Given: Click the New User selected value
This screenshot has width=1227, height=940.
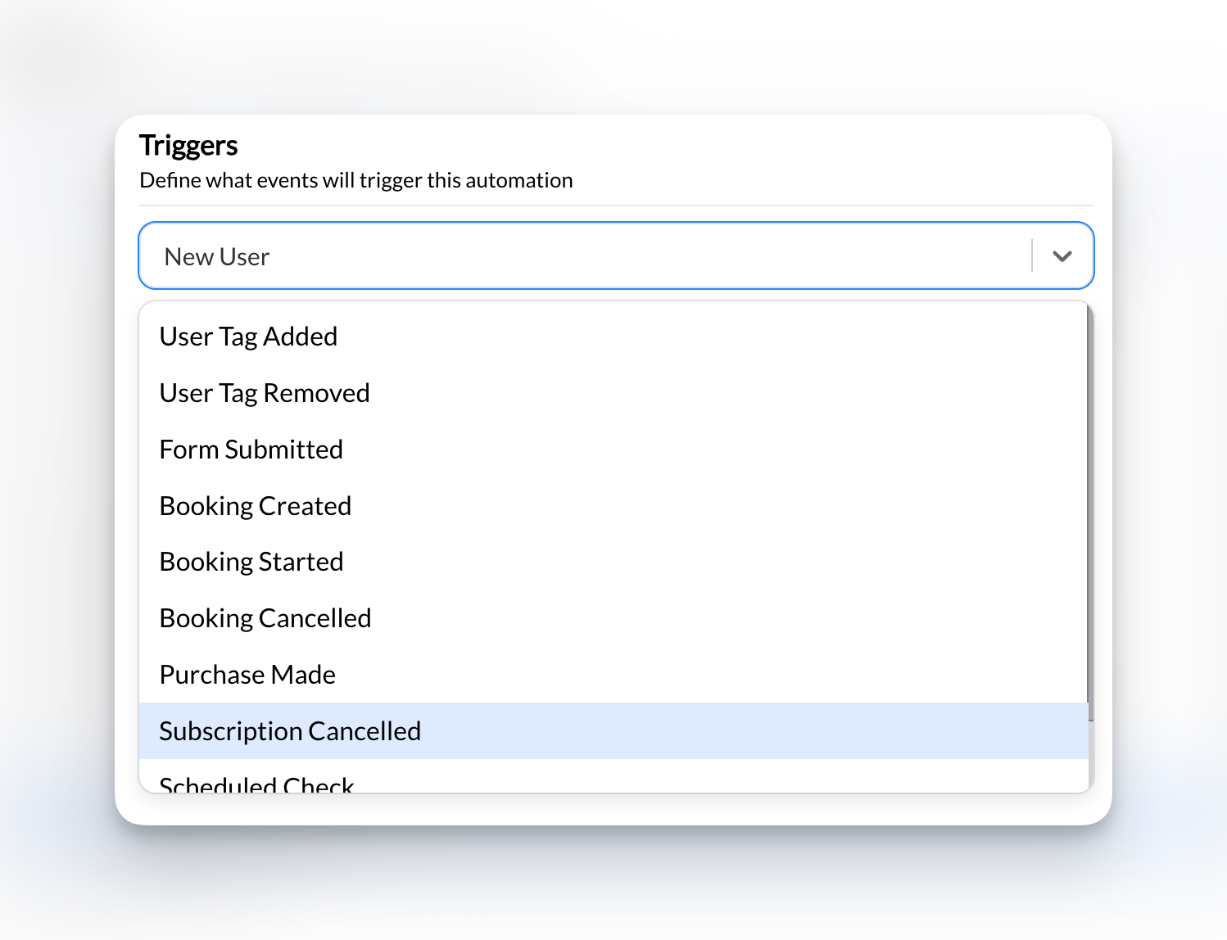Looking at the screenshot, I should pyautogui.click(x=217, y=257).
